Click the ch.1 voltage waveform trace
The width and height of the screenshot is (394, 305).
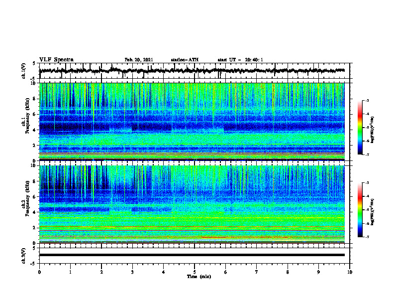(x=192, y=71)
